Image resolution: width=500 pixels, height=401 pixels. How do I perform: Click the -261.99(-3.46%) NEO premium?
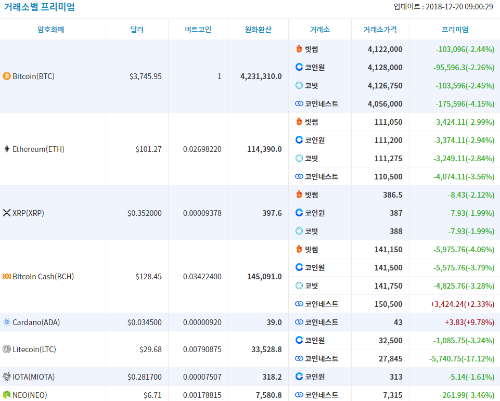[467, 395]
